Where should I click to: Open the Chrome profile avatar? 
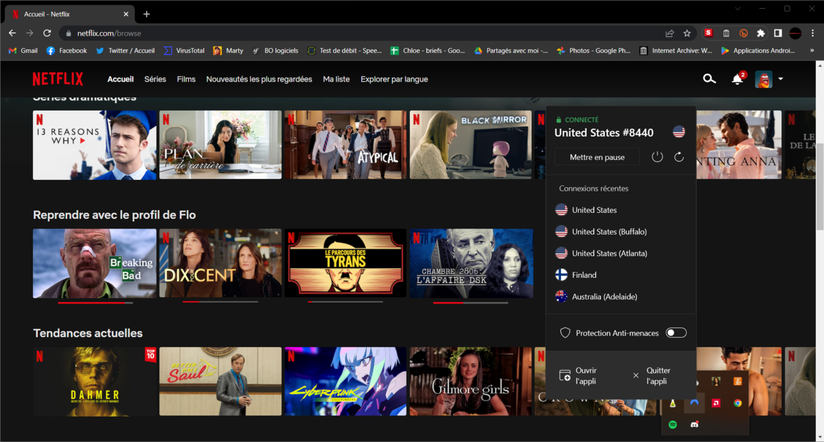point(795,33)
